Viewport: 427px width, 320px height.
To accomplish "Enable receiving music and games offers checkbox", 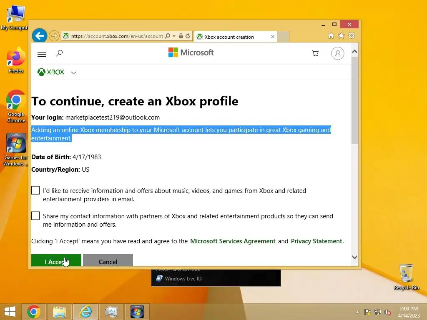I will click(35, 190).
